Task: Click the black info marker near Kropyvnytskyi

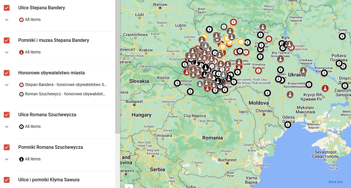Action: 309,85
